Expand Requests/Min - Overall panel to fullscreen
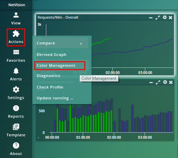Screen dimensions: 178x158 [x=158, y=18]
